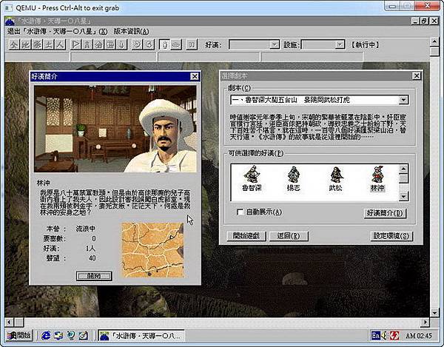The height and width of the screenshot is (347, 444).
Task: Click the 地 toolbar icon
Action: pos(26,44)
